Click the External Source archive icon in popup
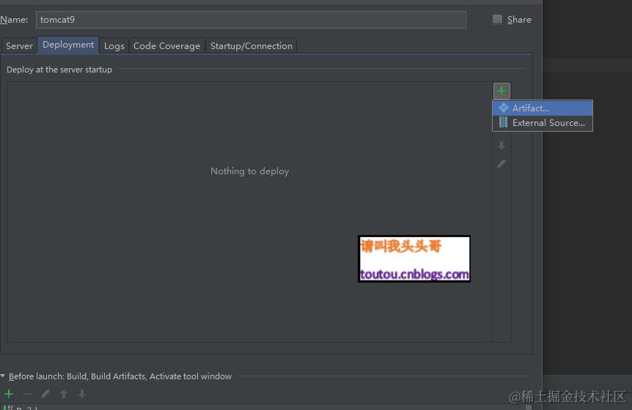The width and height of the screenshot is (632, 410). tap(503, 122)
